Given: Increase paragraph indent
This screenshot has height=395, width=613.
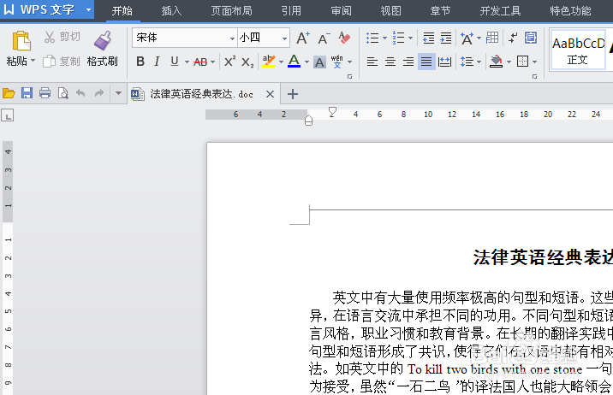Looking at the screenshot, I should point(446,38).
